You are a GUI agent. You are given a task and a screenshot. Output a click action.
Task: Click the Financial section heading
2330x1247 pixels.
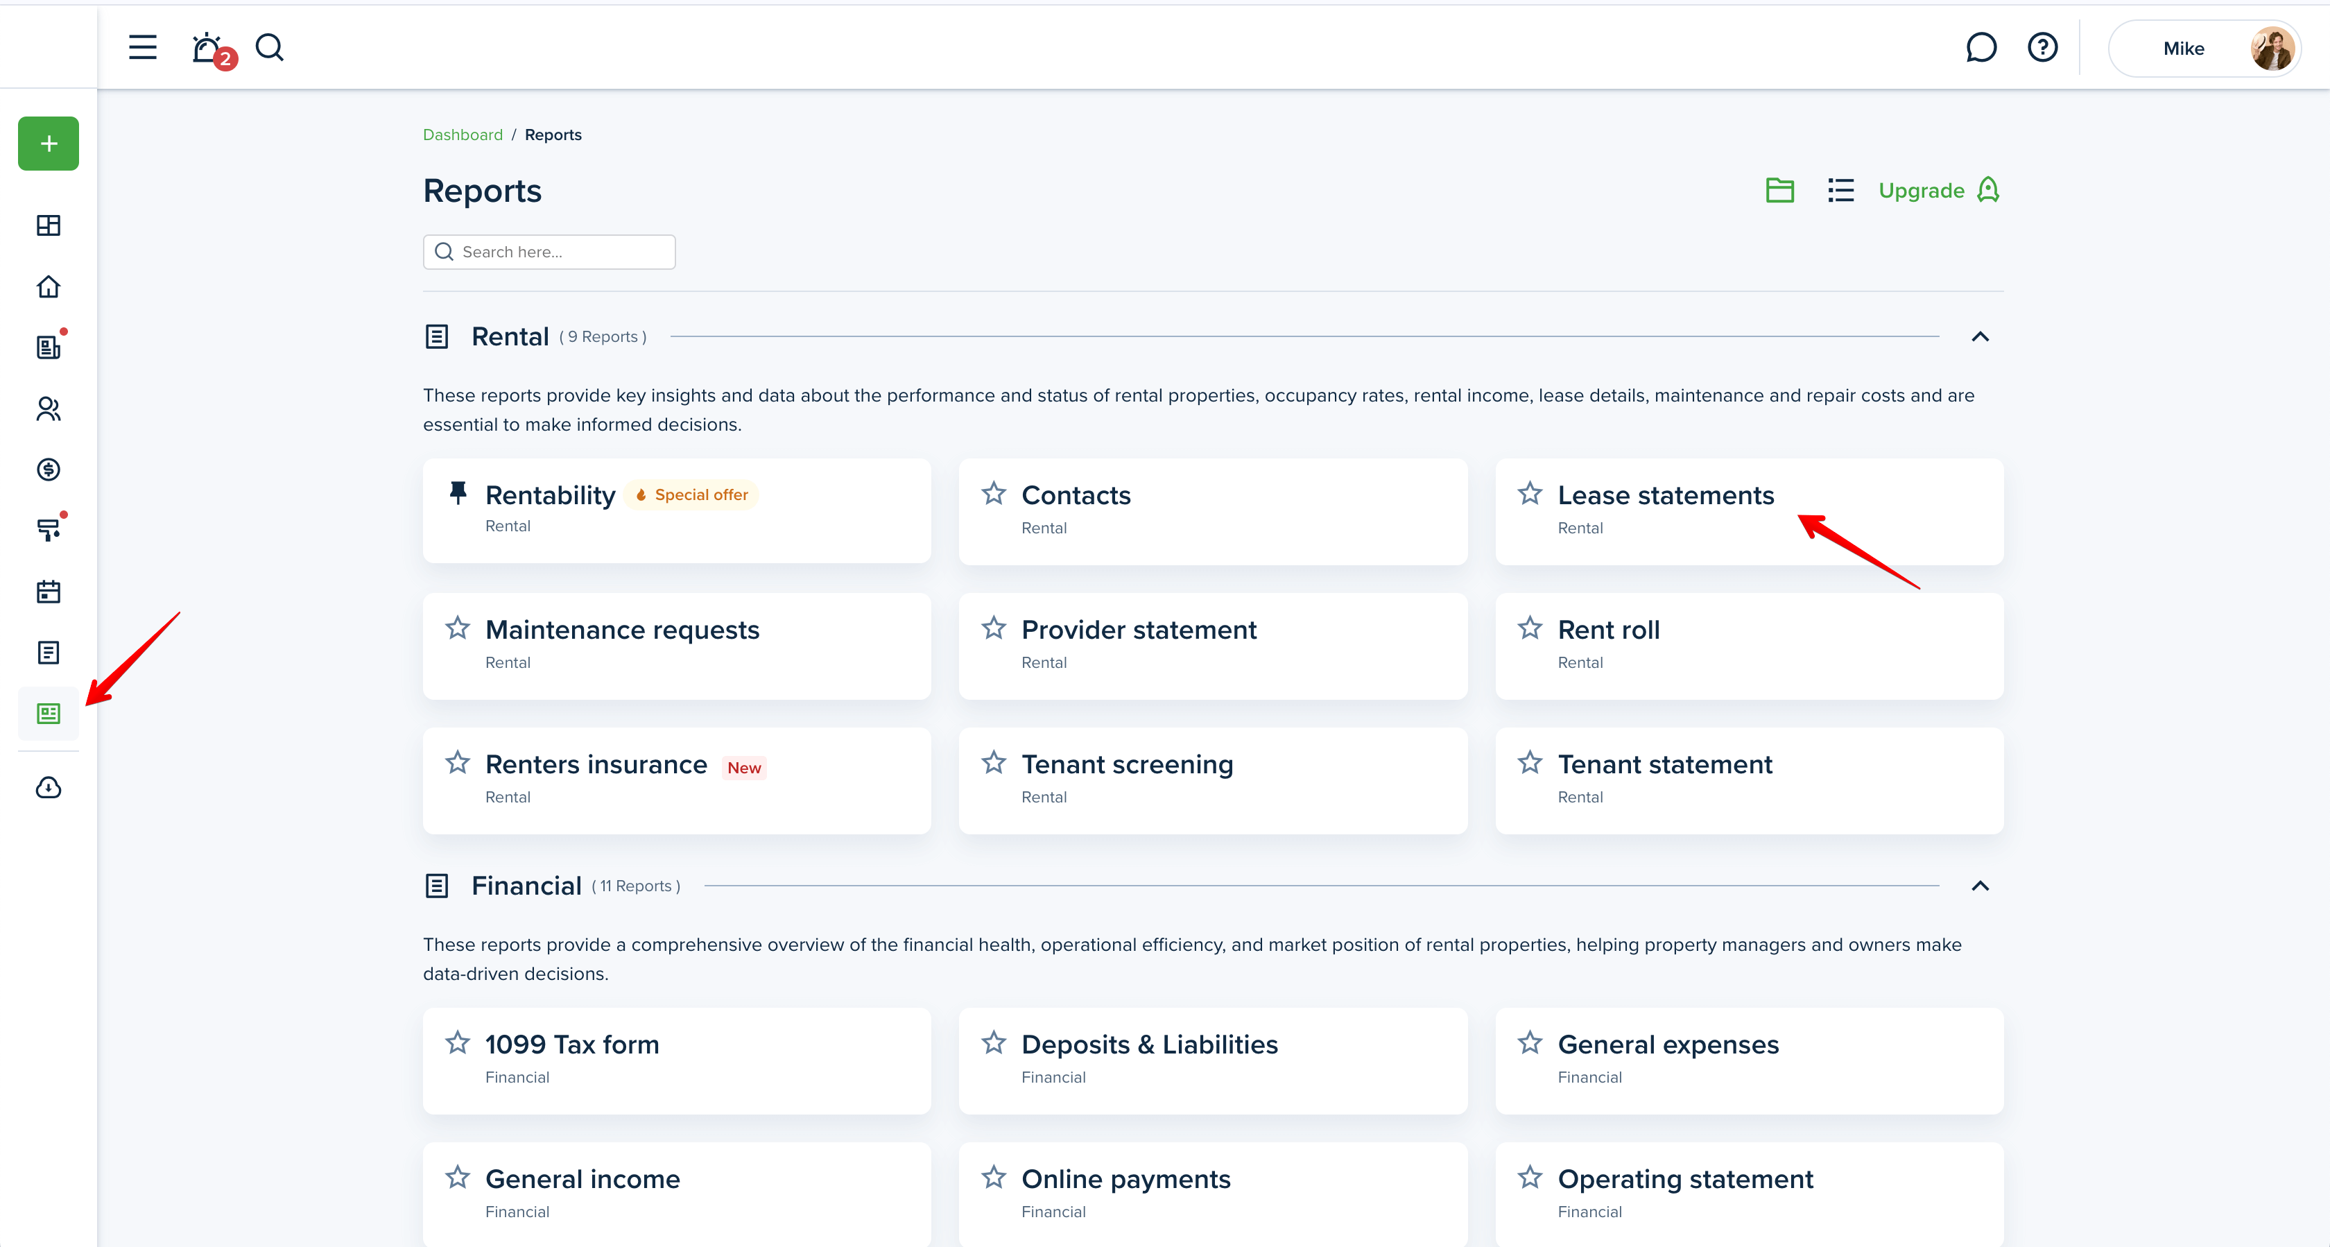point(526,886)
